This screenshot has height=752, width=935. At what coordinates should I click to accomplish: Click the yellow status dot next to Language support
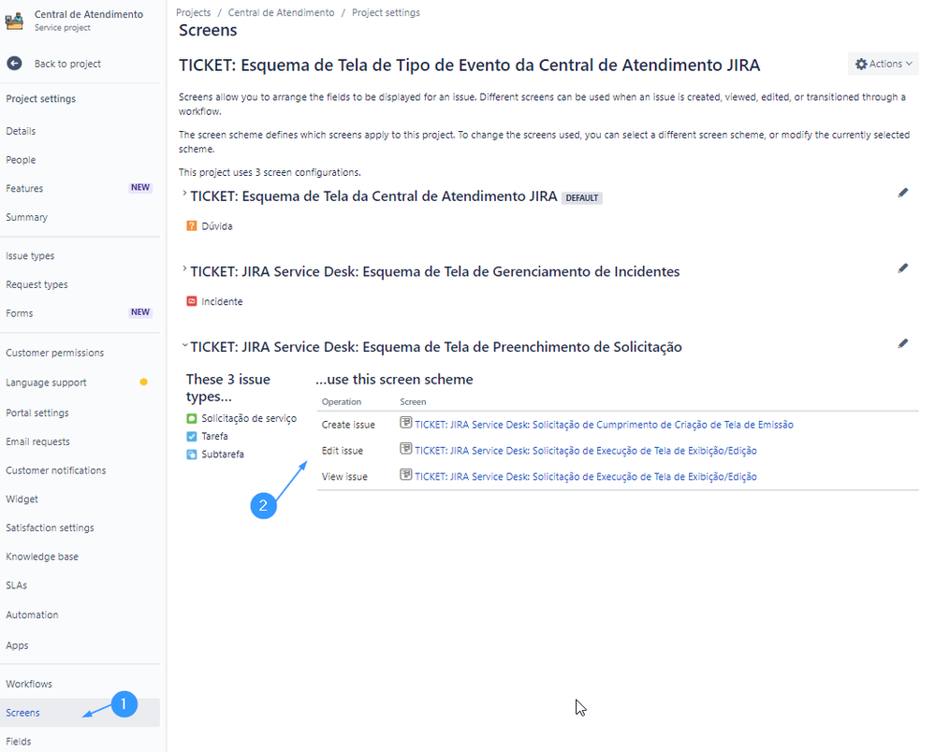click(144, 382)
